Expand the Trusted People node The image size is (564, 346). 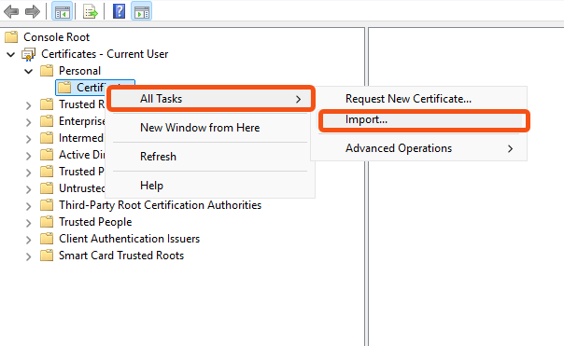pyautogui.click(x=28, y=223)
